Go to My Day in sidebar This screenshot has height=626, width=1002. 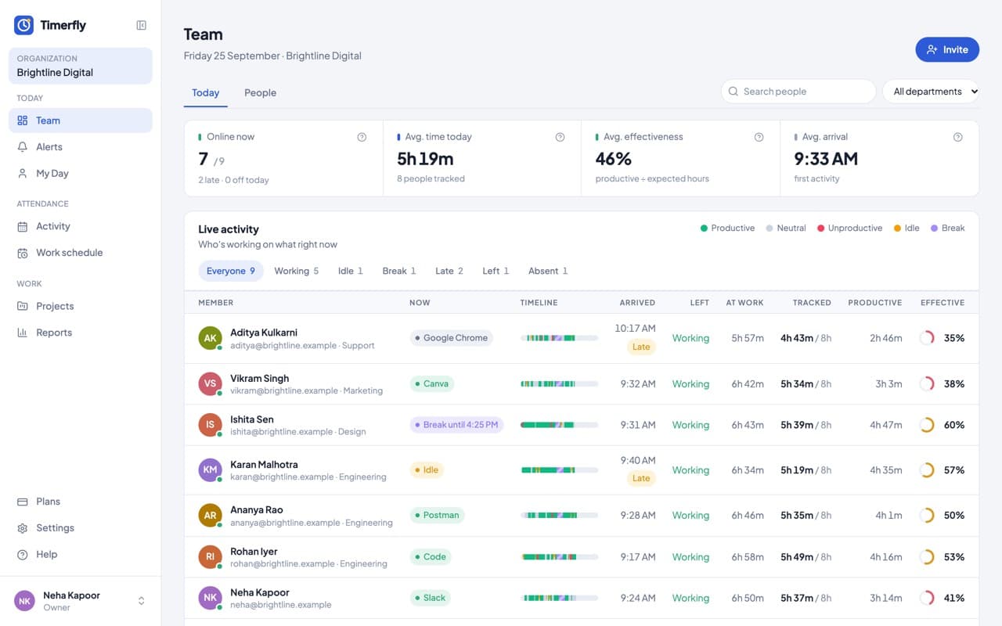(81, 174)
